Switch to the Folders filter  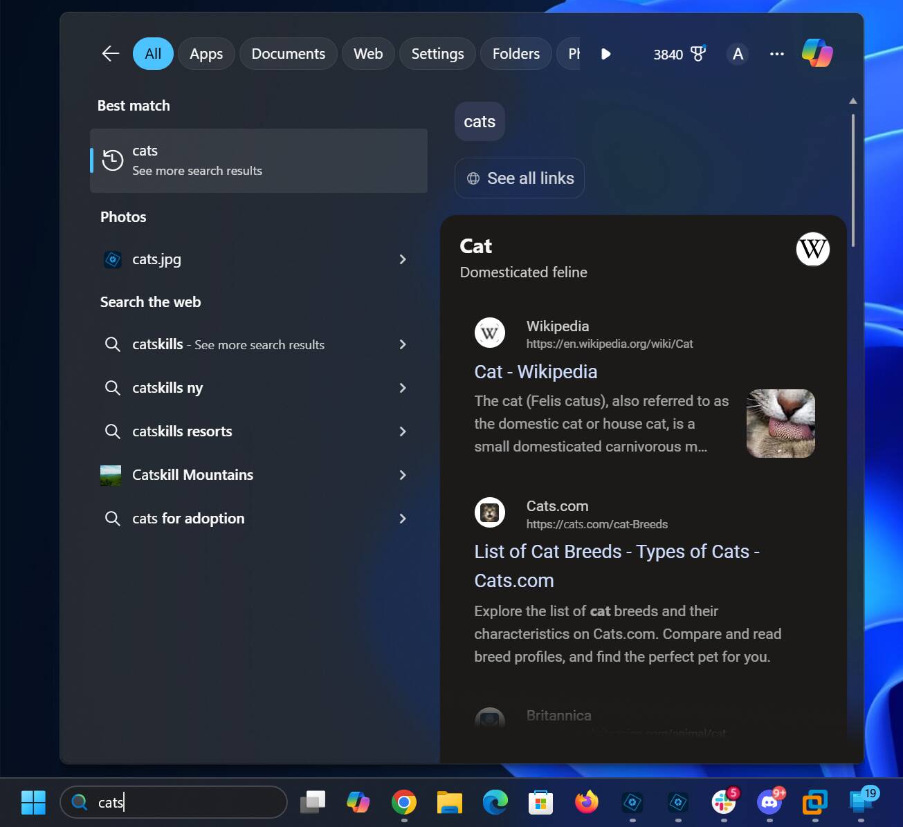tap(516, 53)
